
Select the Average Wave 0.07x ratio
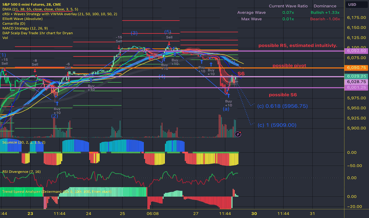288,13
